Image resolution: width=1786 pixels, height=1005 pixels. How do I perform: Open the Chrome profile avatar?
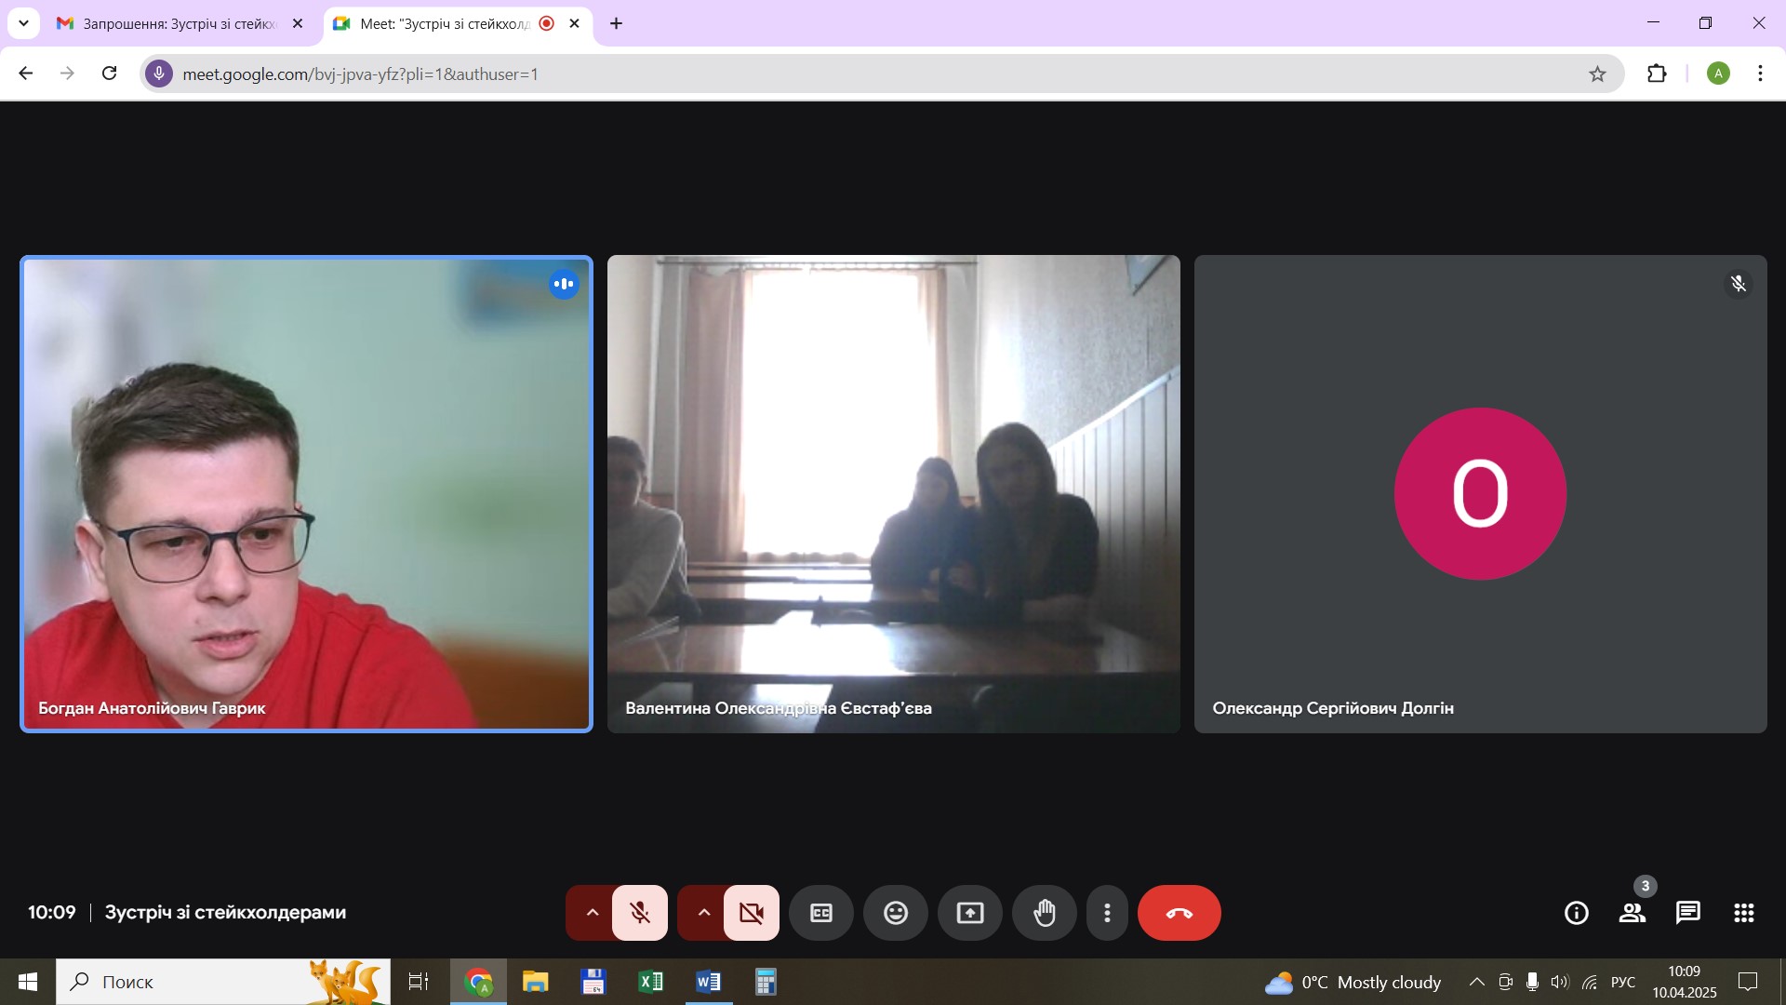click(x=1718, y=74)
